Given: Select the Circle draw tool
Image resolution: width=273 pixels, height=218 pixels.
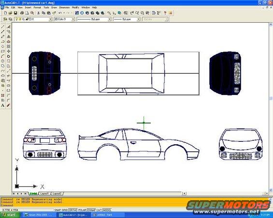Looking at the screenshot, I should 2,61.
